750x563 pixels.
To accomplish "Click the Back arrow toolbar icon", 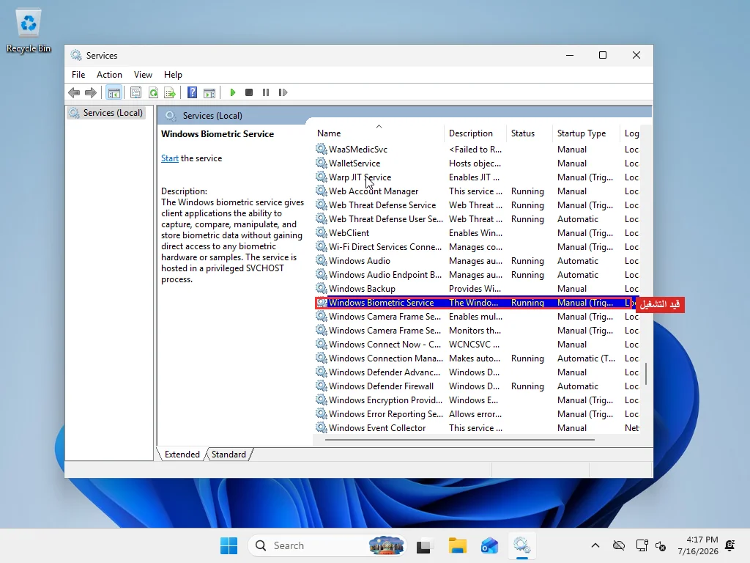I will coord(74,92).
